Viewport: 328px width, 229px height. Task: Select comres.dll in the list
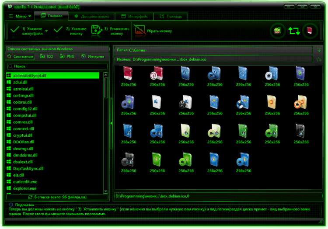(x=53, y=122)
